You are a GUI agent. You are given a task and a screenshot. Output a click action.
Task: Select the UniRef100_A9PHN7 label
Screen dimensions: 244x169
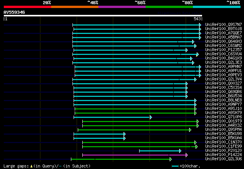[223, 67]
